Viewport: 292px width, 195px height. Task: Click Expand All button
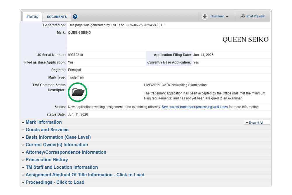point(257,122)
